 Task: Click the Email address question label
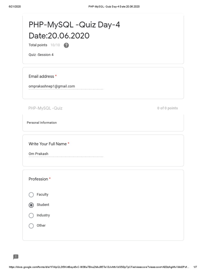[x=41, y=76]
